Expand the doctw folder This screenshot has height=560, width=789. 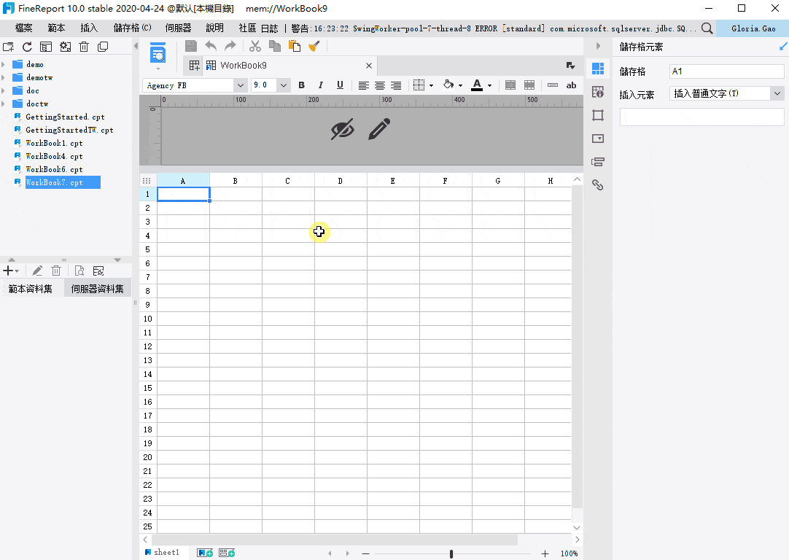point(4,104)
